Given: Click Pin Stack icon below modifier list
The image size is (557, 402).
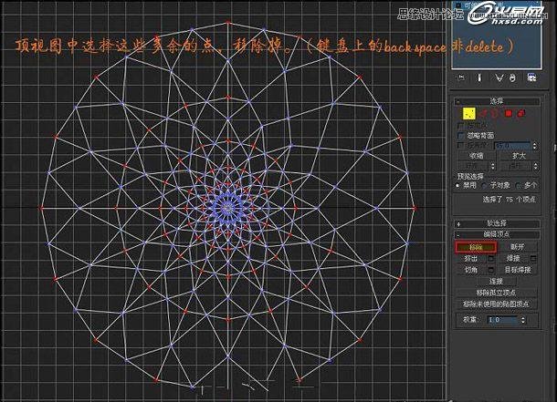Looking at the screenshot, I should 461,77.
